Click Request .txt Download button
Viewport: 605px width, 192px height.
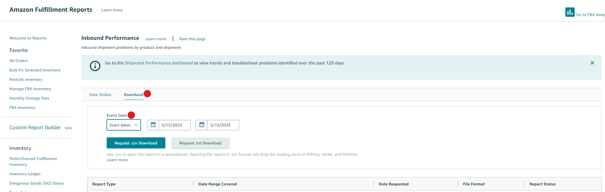[x=200, y=143]
